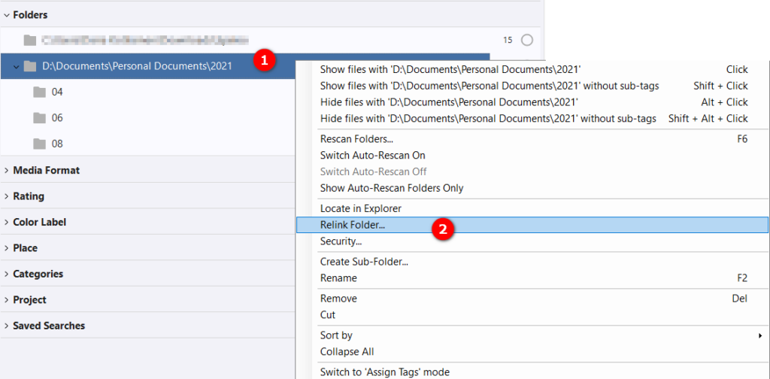Select Rescan Folders... menu entry
The height and width of the screenshot is (379, 770).
[x=356, y=139]
